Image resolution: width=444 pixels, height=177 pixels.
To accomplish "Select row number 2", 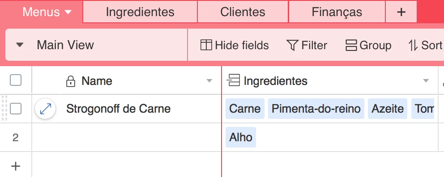I will 16,137.
